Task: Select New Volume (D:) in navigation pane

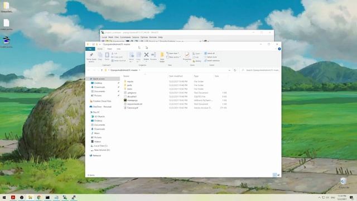Action: 100,150
